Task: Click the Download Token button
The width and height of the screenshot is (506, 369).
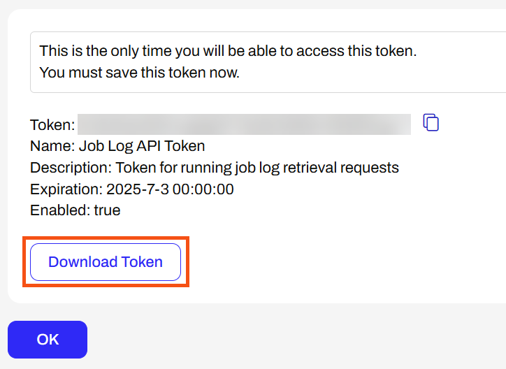Action: [x=106, y=262]
